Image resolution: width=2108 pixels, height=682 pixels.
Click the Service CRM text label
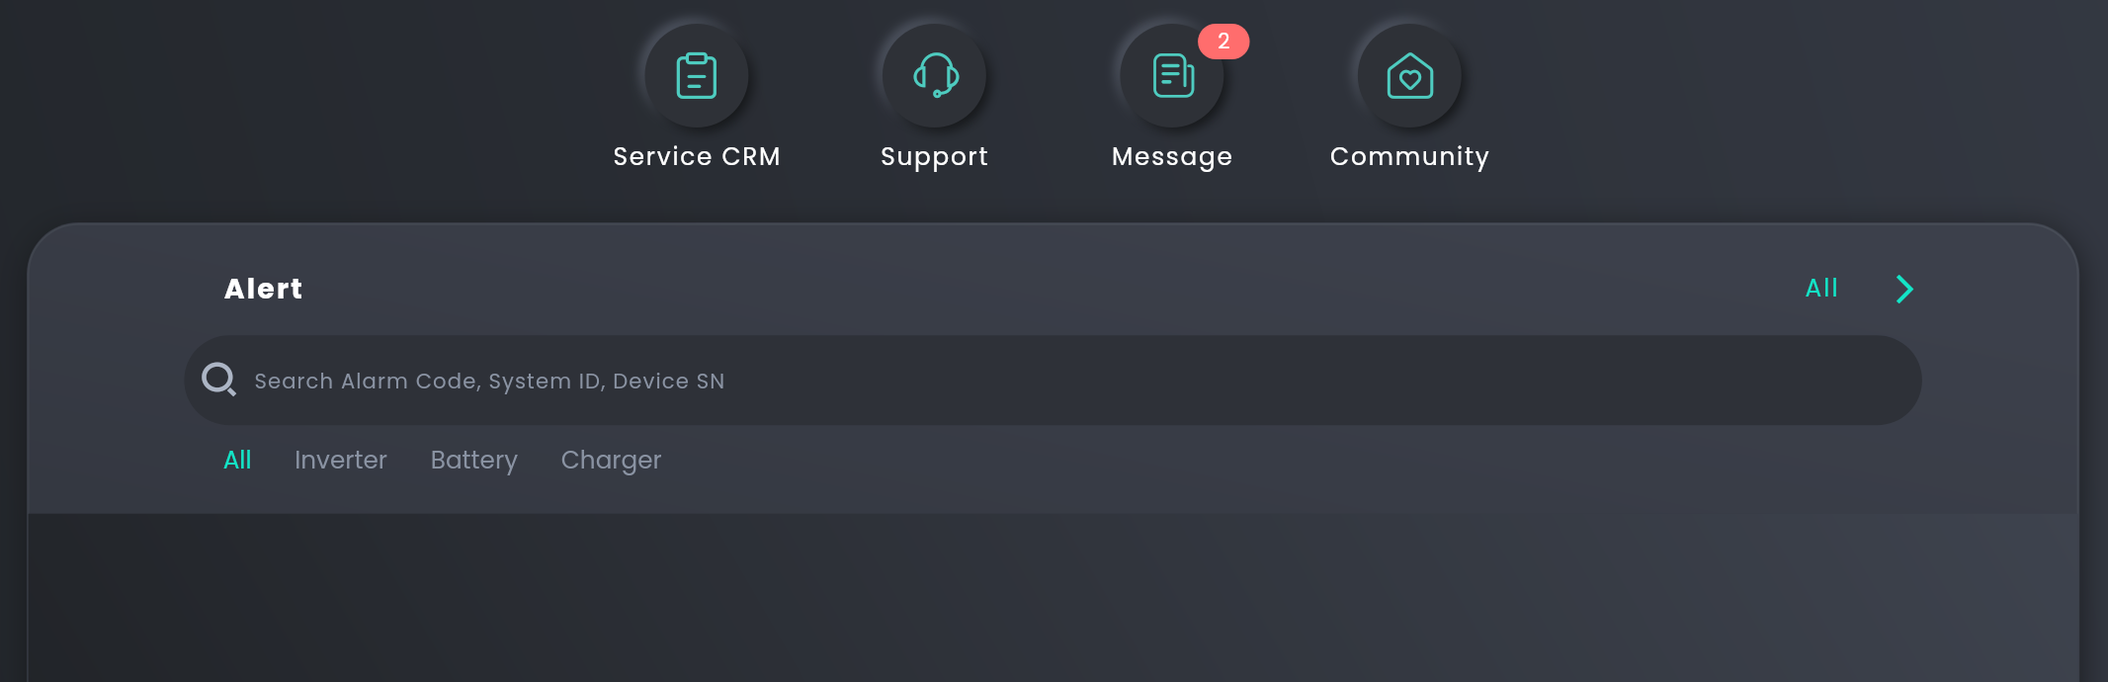tap(697, 156)
